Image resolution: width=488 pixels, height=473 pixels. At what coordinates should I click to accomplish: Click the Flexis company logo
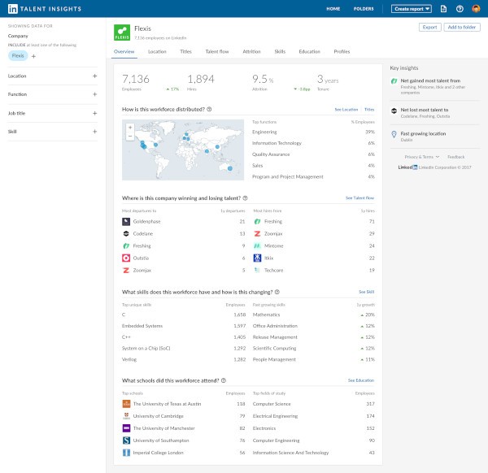click(x=122, y=33)
